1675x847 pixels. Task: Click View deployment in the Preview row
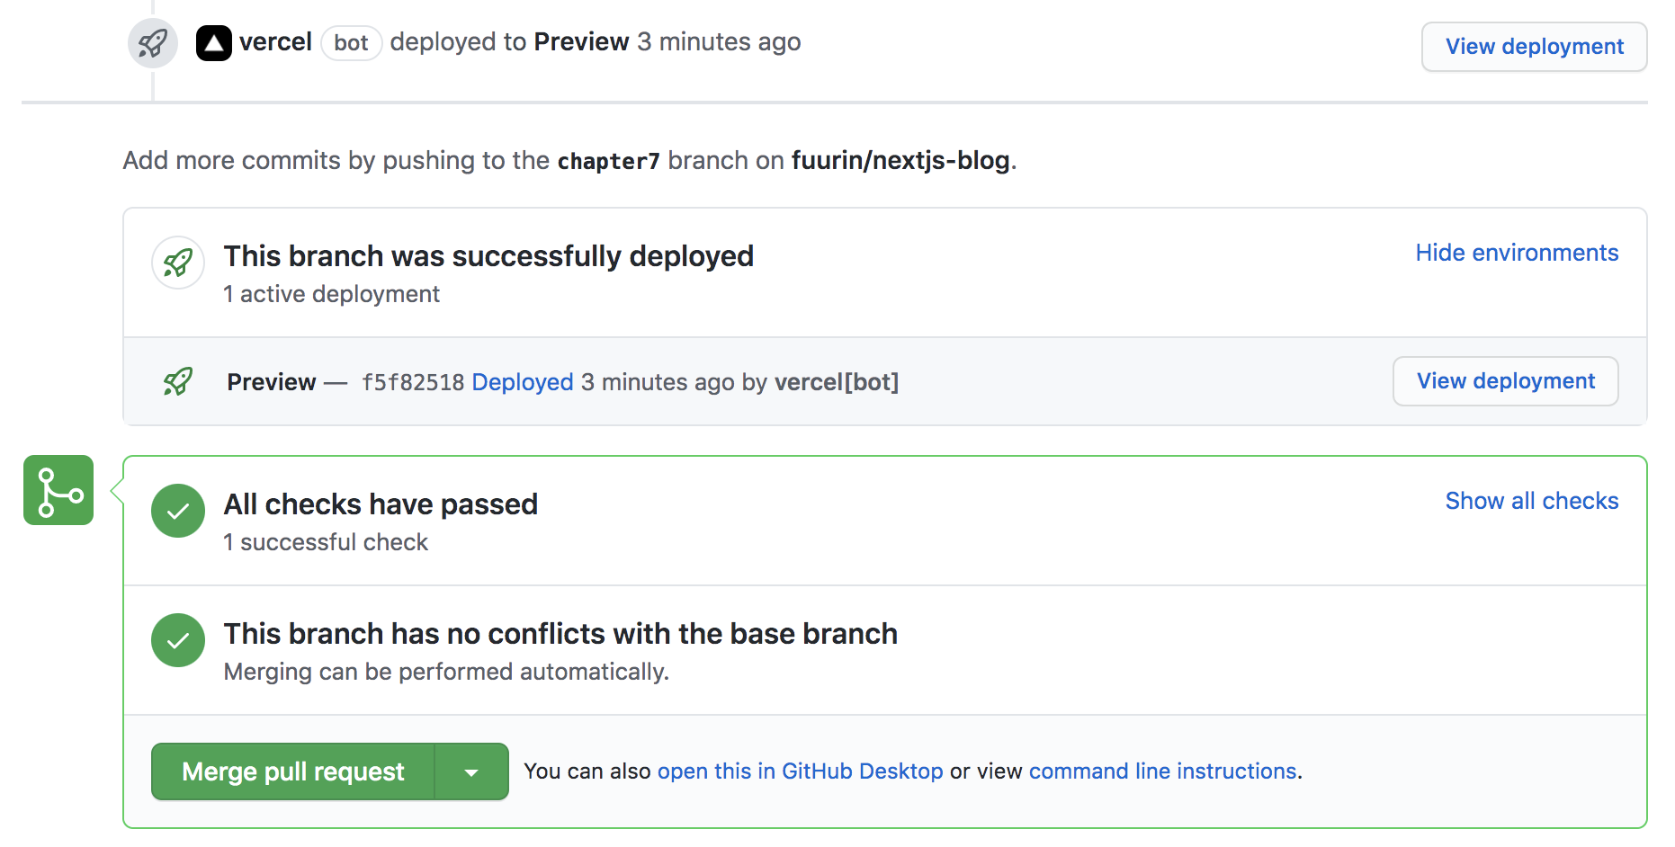point(1505,381)
